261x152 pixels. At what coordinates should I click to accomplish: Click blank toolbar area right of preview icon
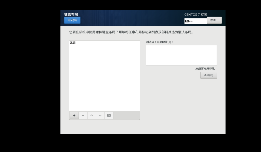point(126,116)
